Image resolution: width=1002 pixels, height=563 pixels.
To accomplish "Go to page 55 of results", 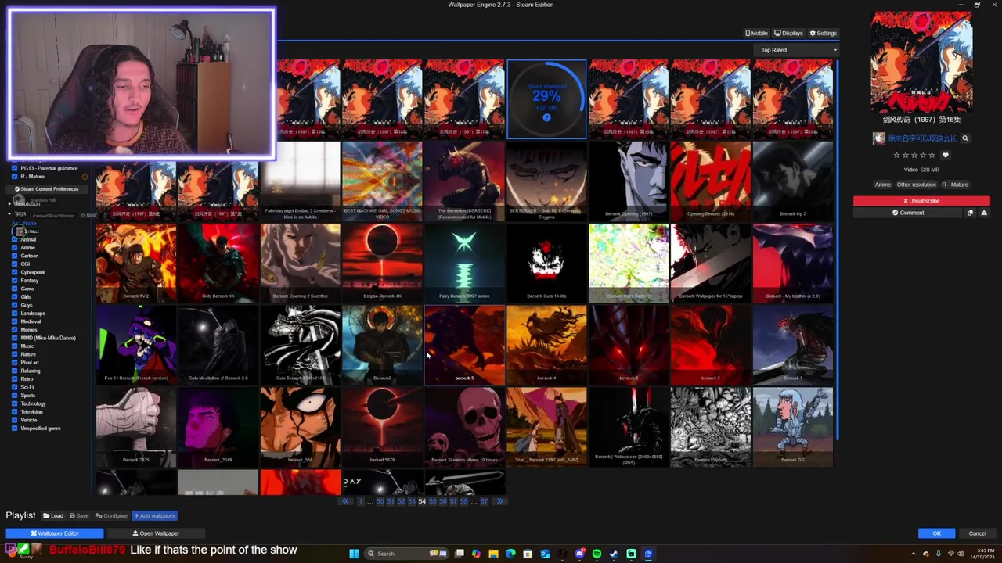I will [x=432, y=501].
